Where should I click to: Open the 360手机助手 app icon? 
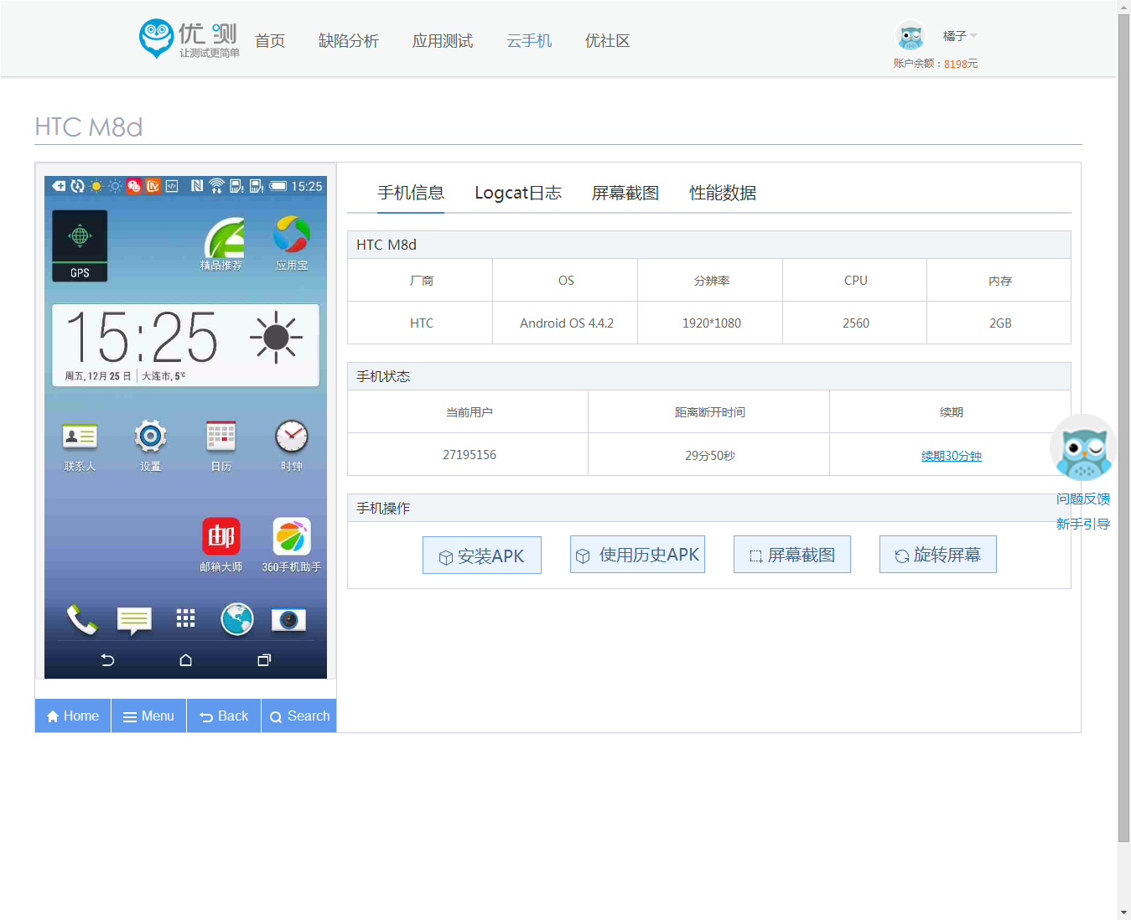click(292, 536)
